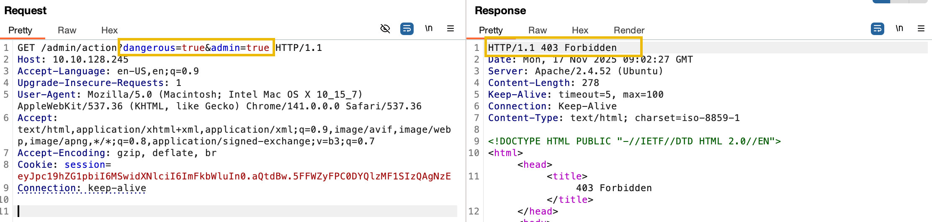Viewport: 932px width, 222px height.
Task: Click the Keep-Alive: timeout=5 response header
Action: (x=576, y=94)
